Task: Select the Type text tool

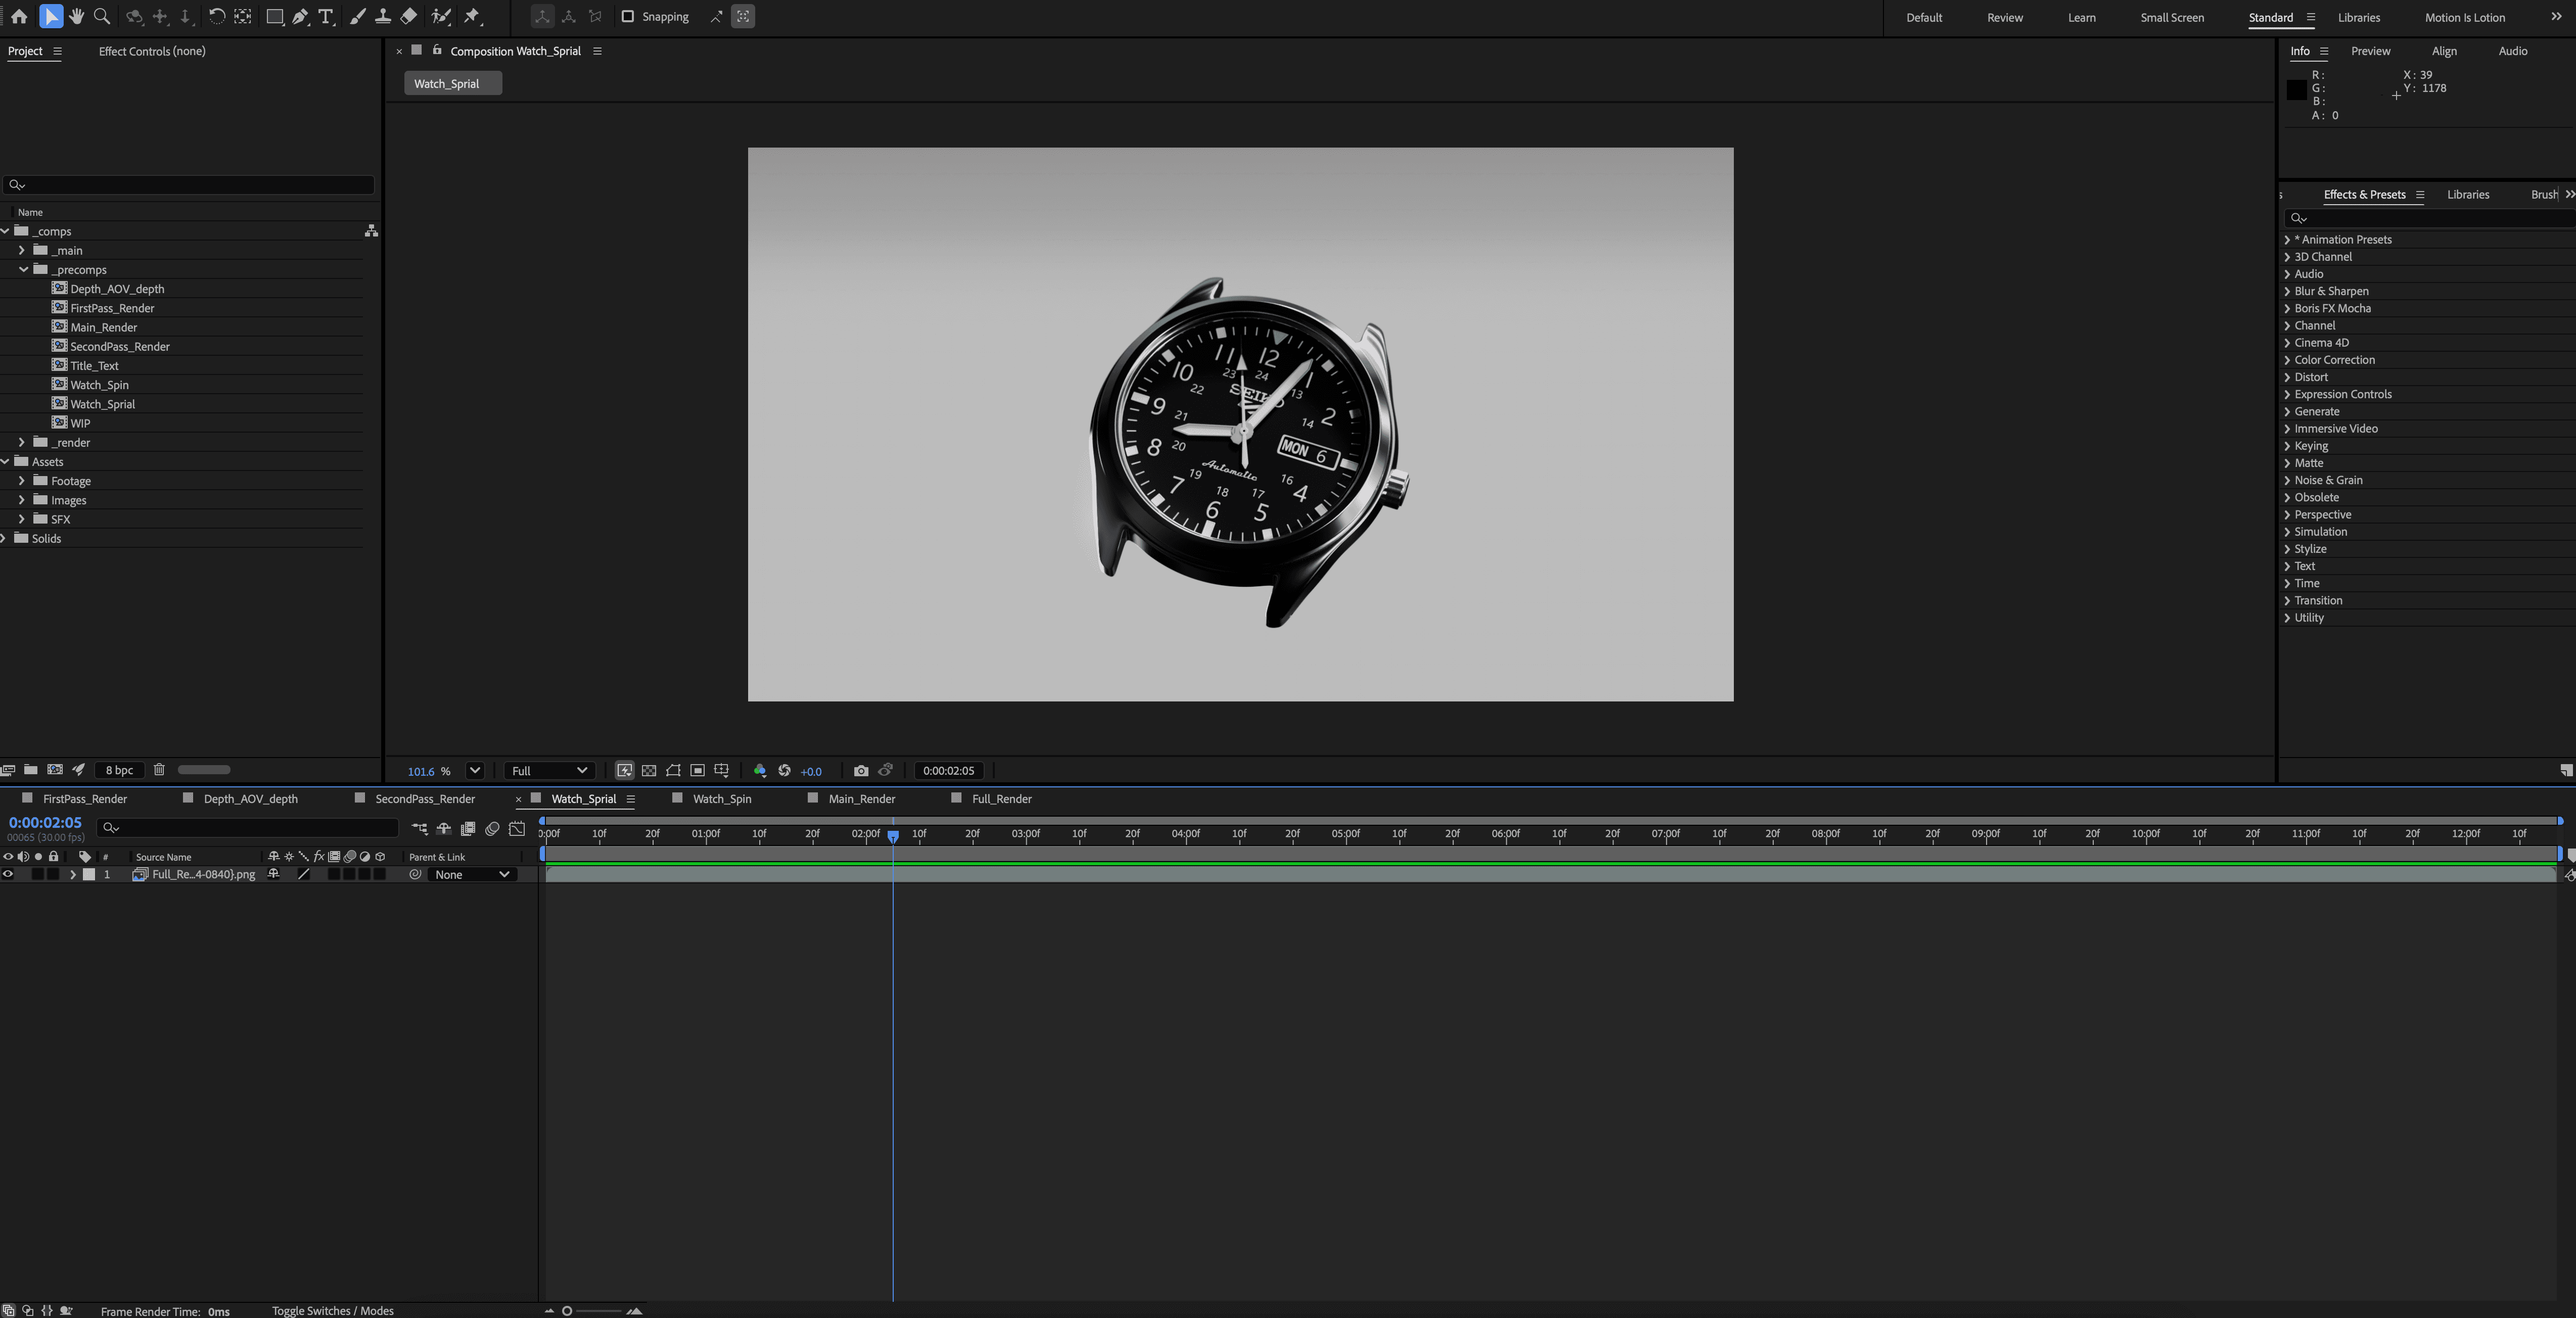Action: point(325,16)
